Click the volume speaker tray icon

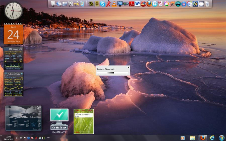[17, 138]
